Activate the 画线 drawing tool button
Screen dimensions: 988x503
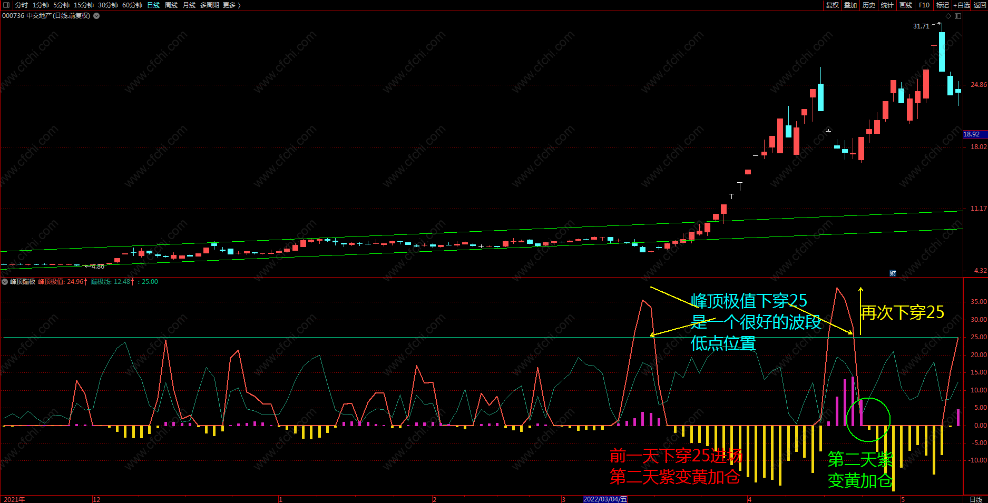(906, 5)
